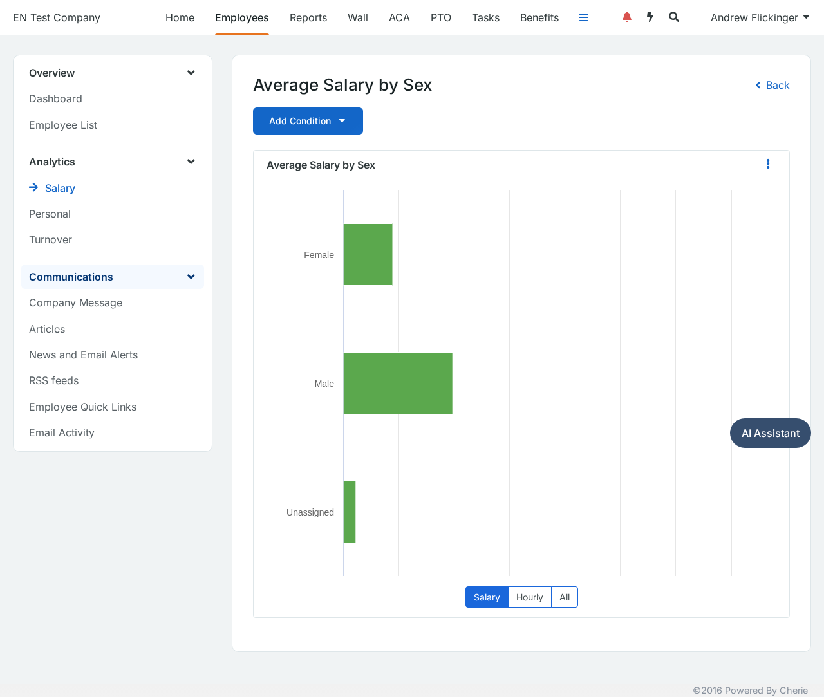Open search with the magnifier icon
Image resolution: width=824 pixels, height=697 pixels.
[674, 17]
